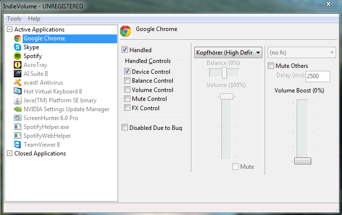Click the Hot Virtual Keyboard 8 icon
This screenshot has width=342, height=215.
[17, 92]
